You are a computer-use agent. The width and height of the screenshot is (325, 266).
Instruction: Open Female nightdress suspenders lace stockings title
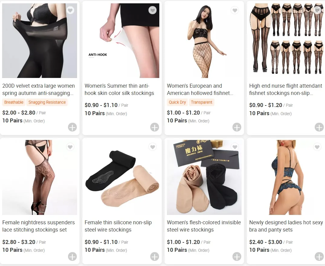tap(39, 226)
